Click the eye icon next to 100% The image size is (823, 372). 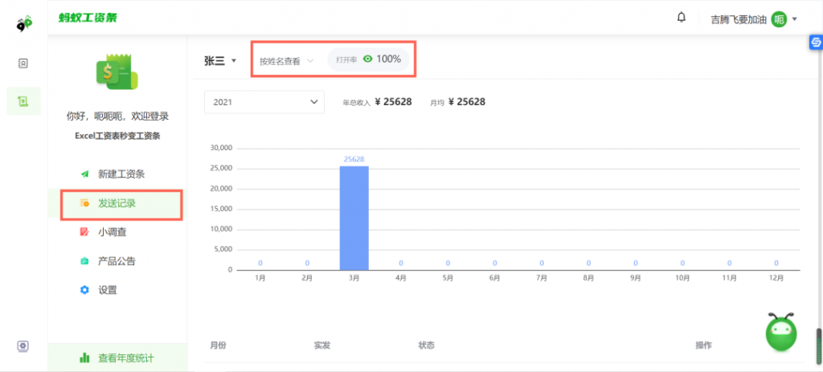click(368, 59)
